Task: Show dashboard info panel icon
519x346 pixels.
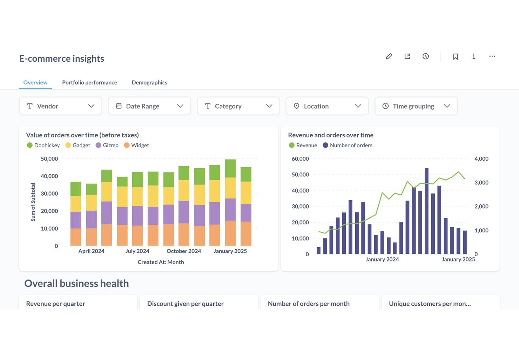Action: click(474, 56)
